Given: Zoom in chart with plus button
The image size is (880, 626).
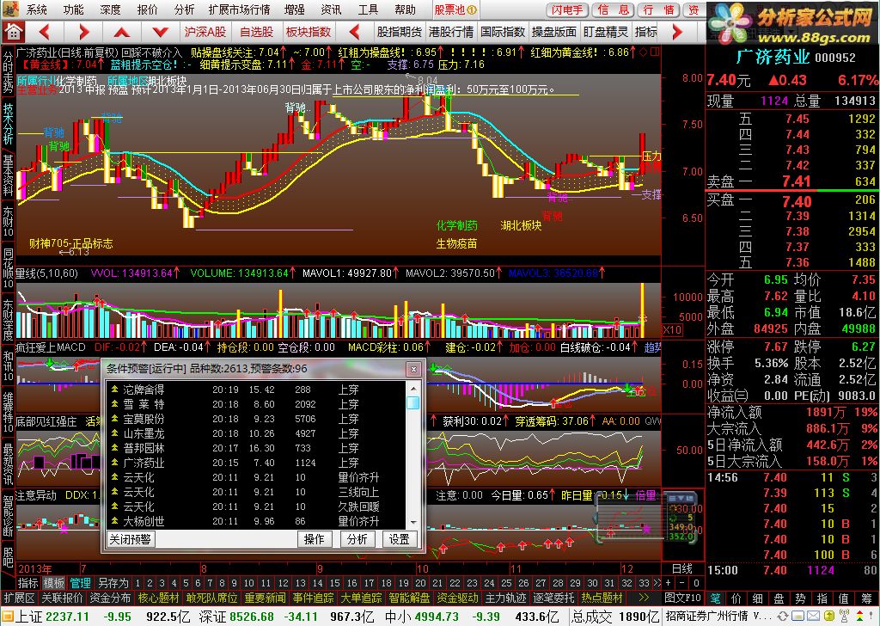Looking at the screenshot, I should (x=668, y=583).
